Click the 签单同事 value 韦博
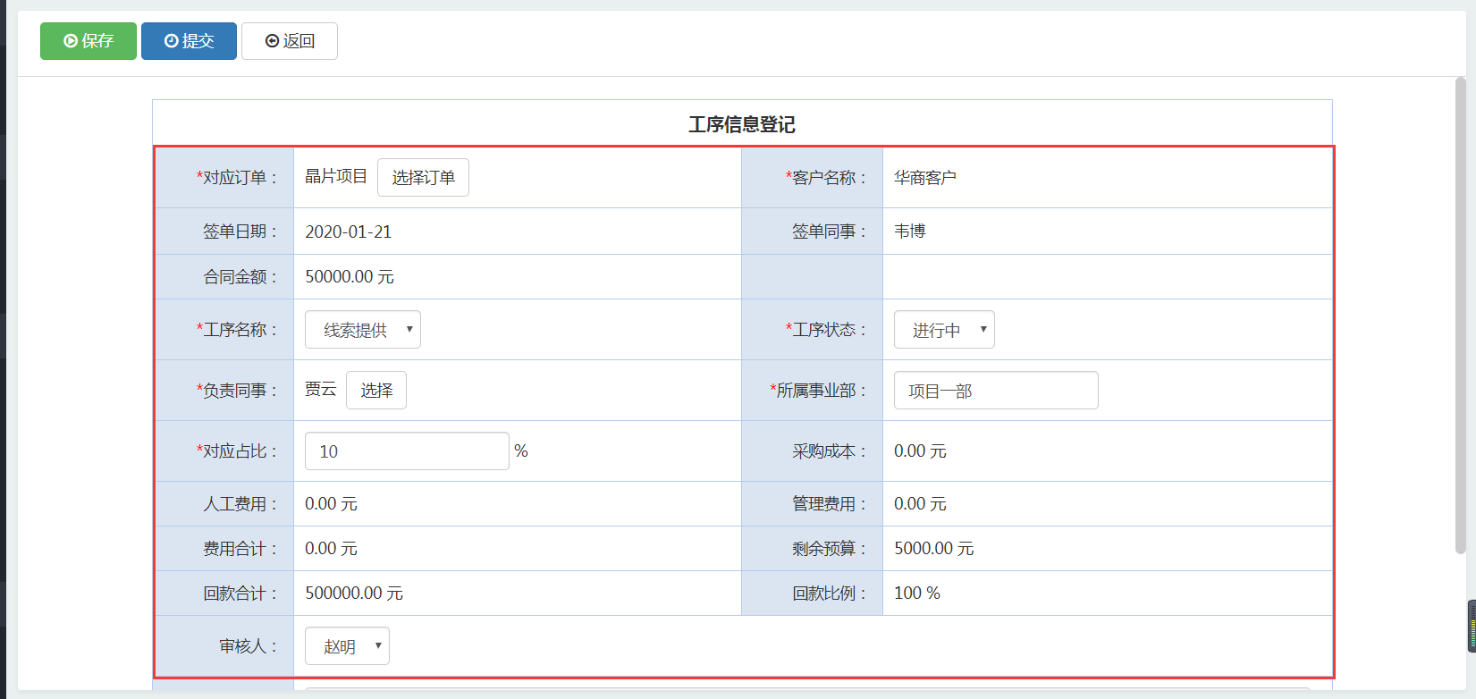 [909, 232]
